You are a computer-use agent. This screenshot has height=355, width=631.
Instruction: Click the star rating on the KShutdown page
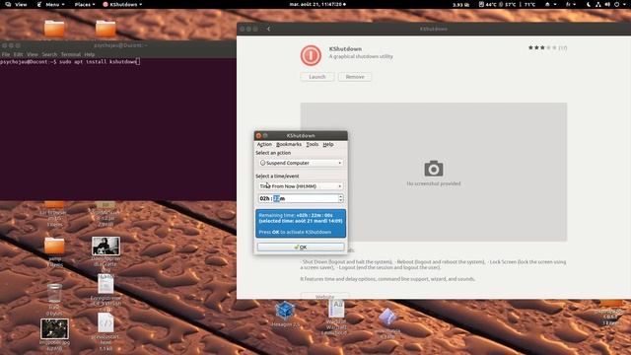(x=542, y=47)
